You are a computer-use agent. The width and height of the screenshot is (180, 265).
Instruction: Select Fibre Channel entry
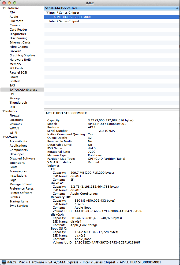pyautogui.click(x=19, y=47)
